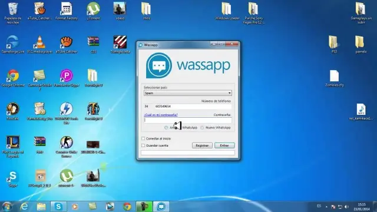Image resolution: width=377 pixels, height=212 pixels.
Task: Open the pamela folder
Action: pos(361,44)
